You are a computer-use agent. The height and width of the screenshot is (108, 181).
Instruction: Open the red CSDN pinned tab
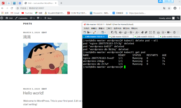[3, 3]
